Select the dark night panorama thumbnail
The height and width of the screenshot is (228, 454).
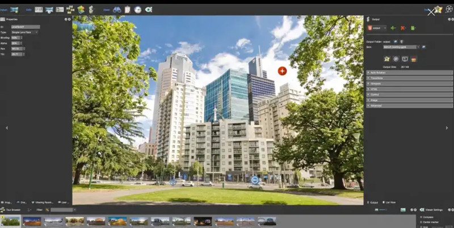[x=203, y=221]
